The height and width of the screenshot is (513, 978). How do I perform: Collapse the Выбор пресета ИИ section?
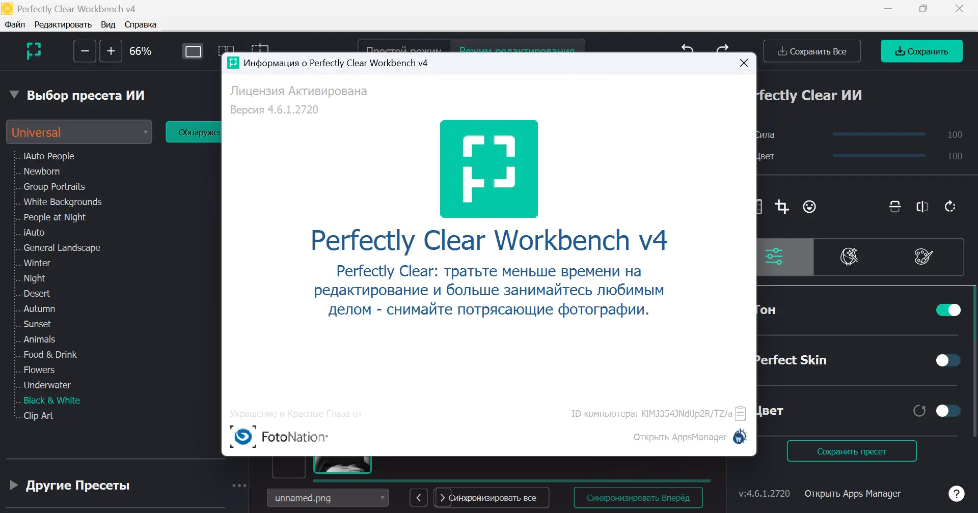click(x=14, y=94)
